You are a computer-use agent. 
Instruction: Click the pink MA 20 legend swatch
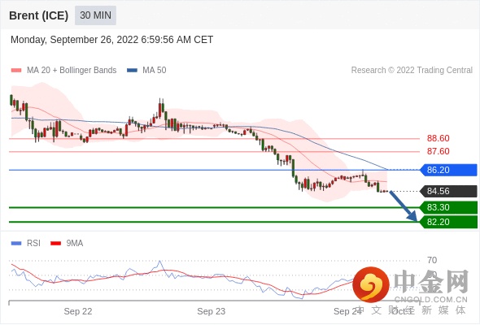pyautogui.click(x=16, y=71)
